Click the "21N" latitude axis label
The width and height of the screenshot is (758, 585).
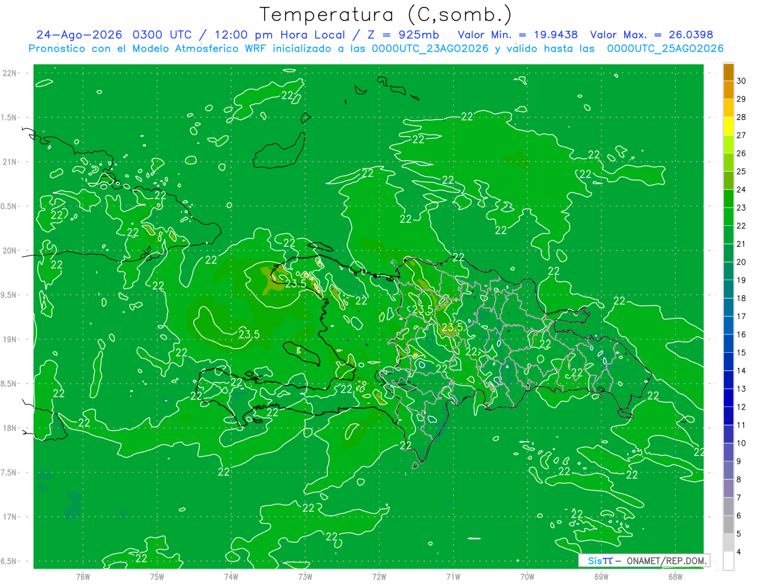[11, 162]
